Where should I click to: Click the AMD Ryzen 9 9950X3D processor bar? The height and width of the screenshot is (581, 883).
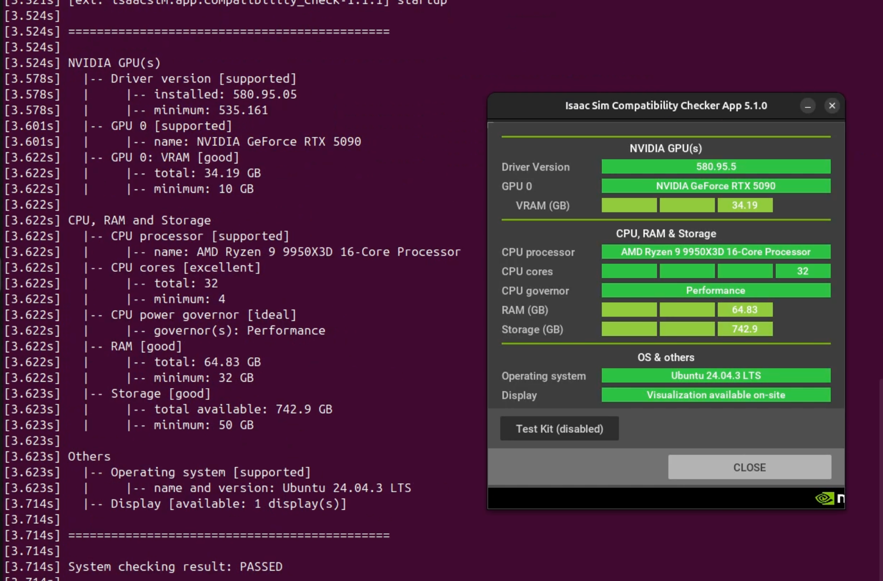(x=716, y=252)
